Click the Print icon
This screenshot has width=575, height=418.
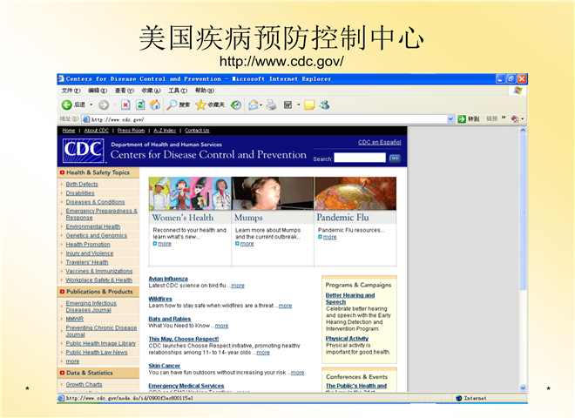pyautogui.click(x=271, y=105)
